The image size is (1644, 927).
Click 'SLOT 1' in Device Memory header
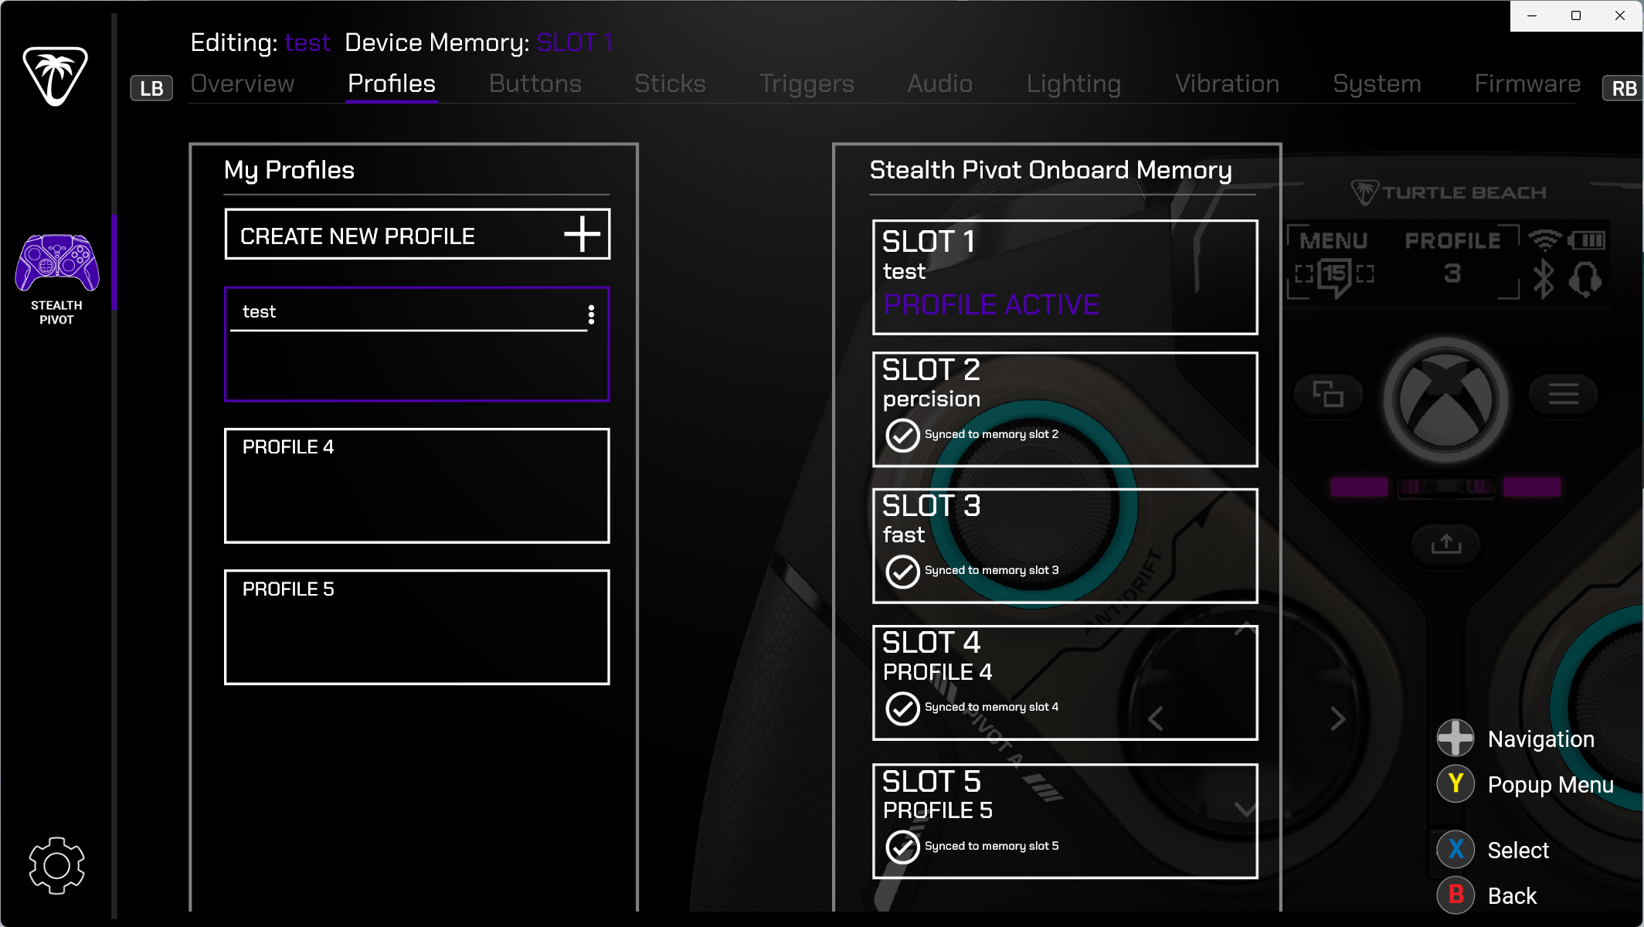[575, 42]
